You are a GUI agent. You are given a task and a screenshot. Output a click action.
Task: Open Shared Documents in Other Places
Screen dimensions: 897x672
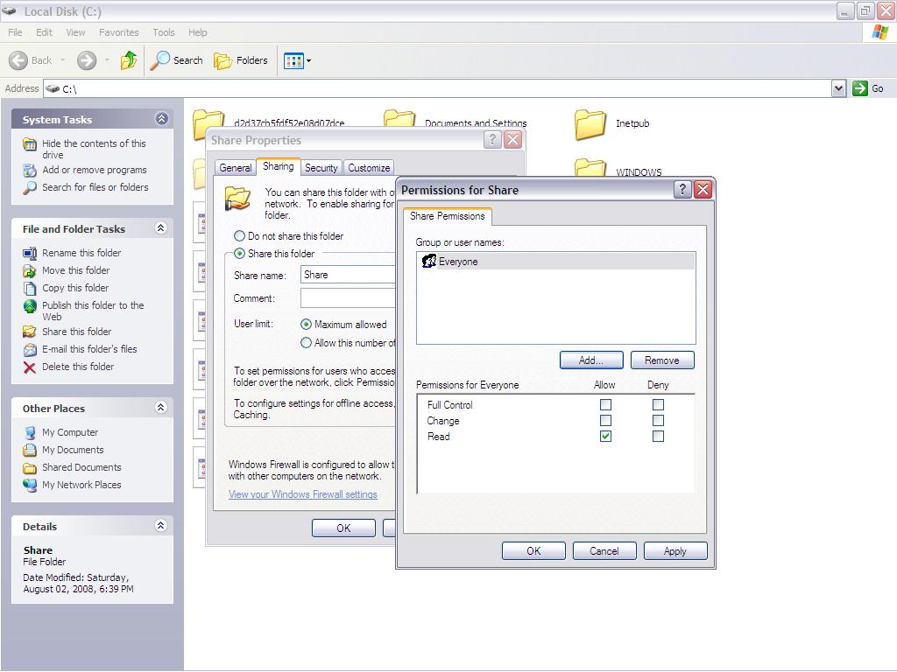pos(81,467)
